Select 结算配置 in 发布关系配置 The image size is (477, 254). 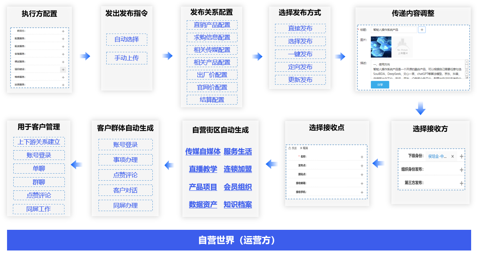click(x=212, y=100)
